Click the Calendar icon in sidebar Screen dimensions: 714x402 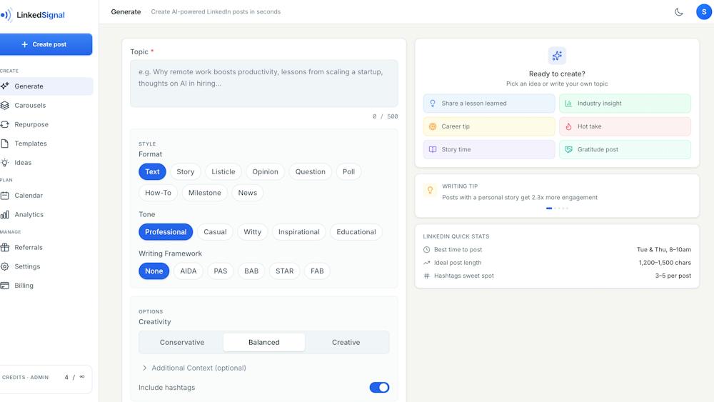coord(5,196)
